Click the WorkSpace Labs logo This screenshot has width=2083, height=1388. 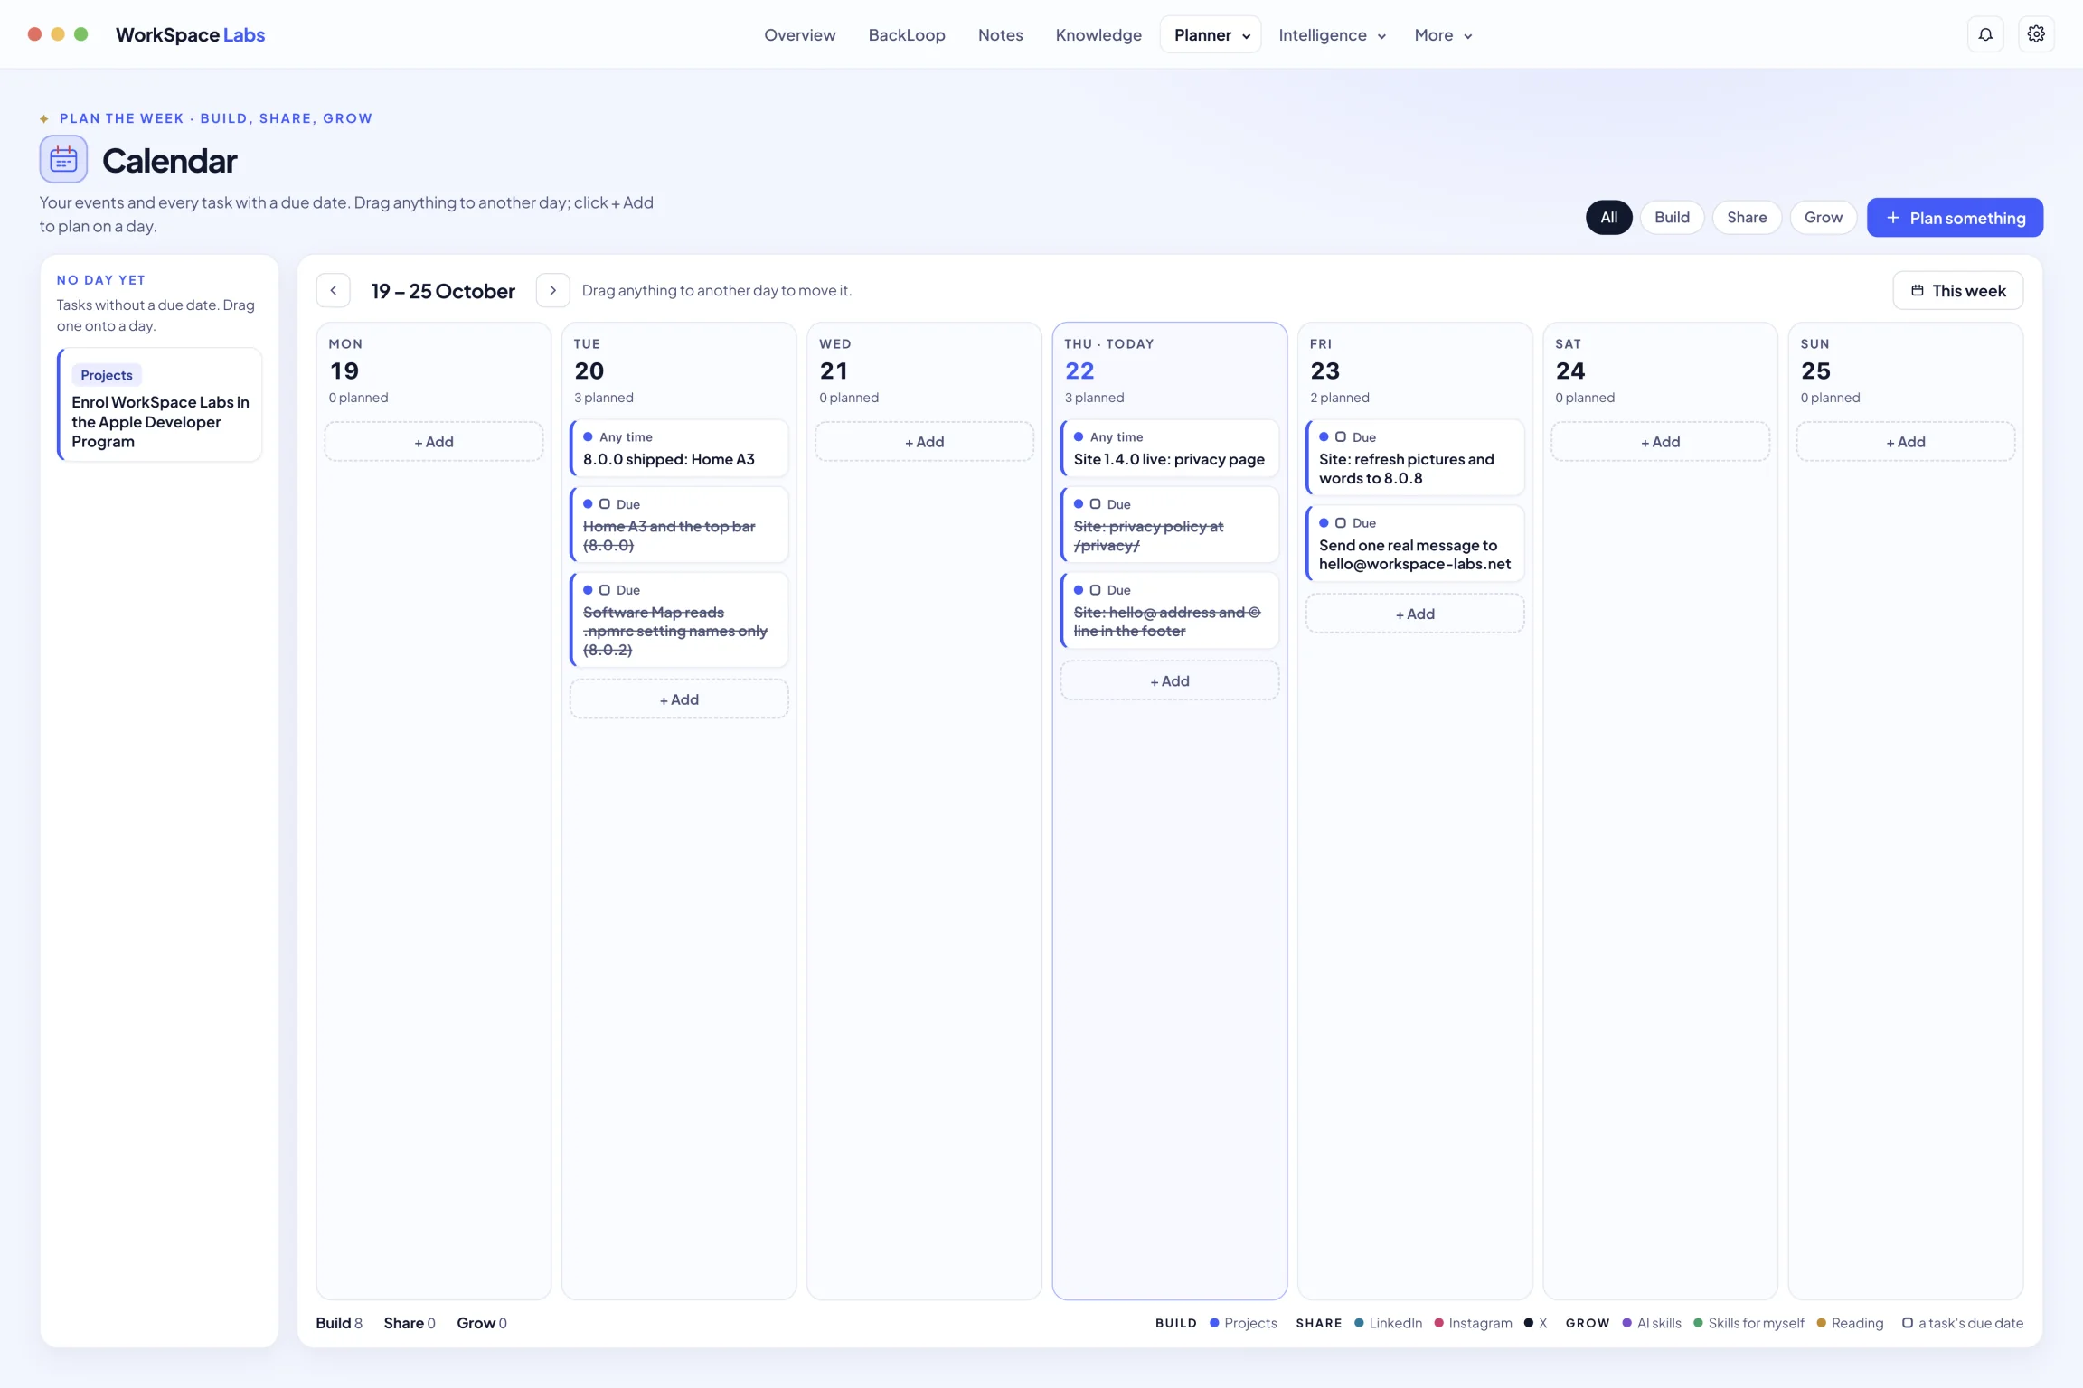190,34
